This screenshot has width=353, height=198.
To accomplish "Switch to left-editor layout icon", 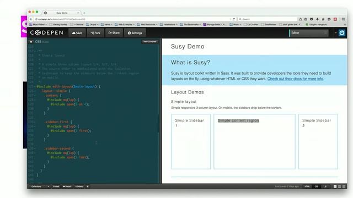I will (335, 186).
